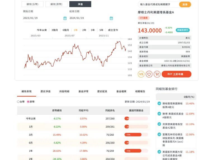Click 28.02% performance in 1年 row

(57, 151)
